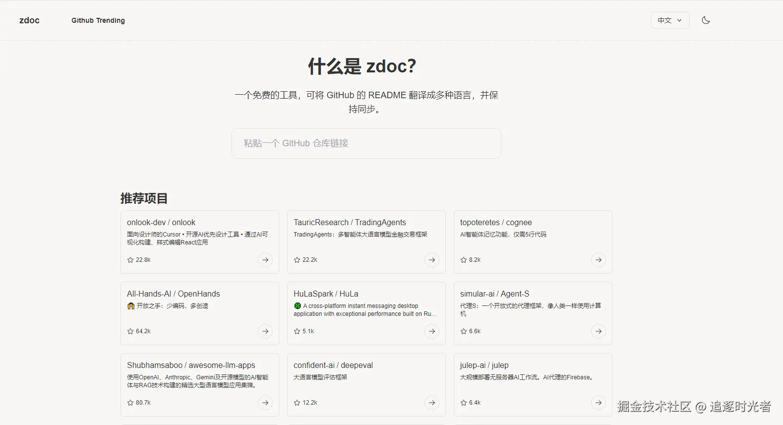Open the julep-ai / julep arrow button
Image resolution: width=783 pixels, height=425 pixels.
pyautogui.click(x=599, y=403)
